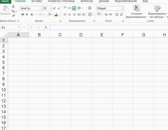Align text to bottom
This screenshot has height=130, width=168.
pyautogui.click(x=74, y=8)
